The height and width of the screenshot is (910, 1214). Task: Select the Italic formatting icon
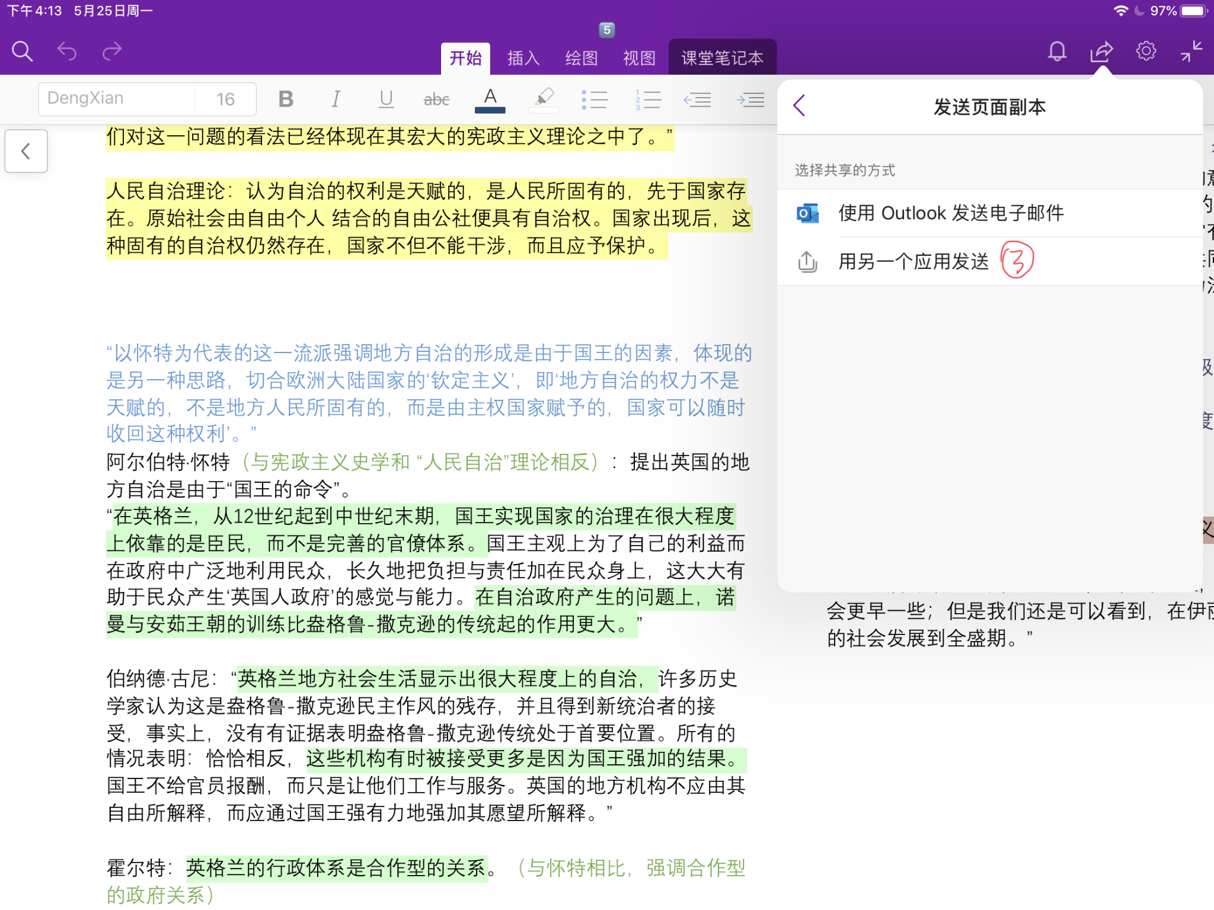click(x=337, y=98)
